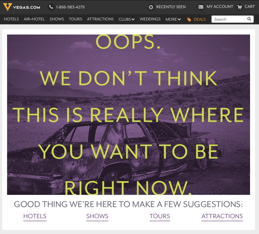Open the Air+Hotel nav menu item
The height and width of the screenshot is (234, 259).
coord(34,19)
